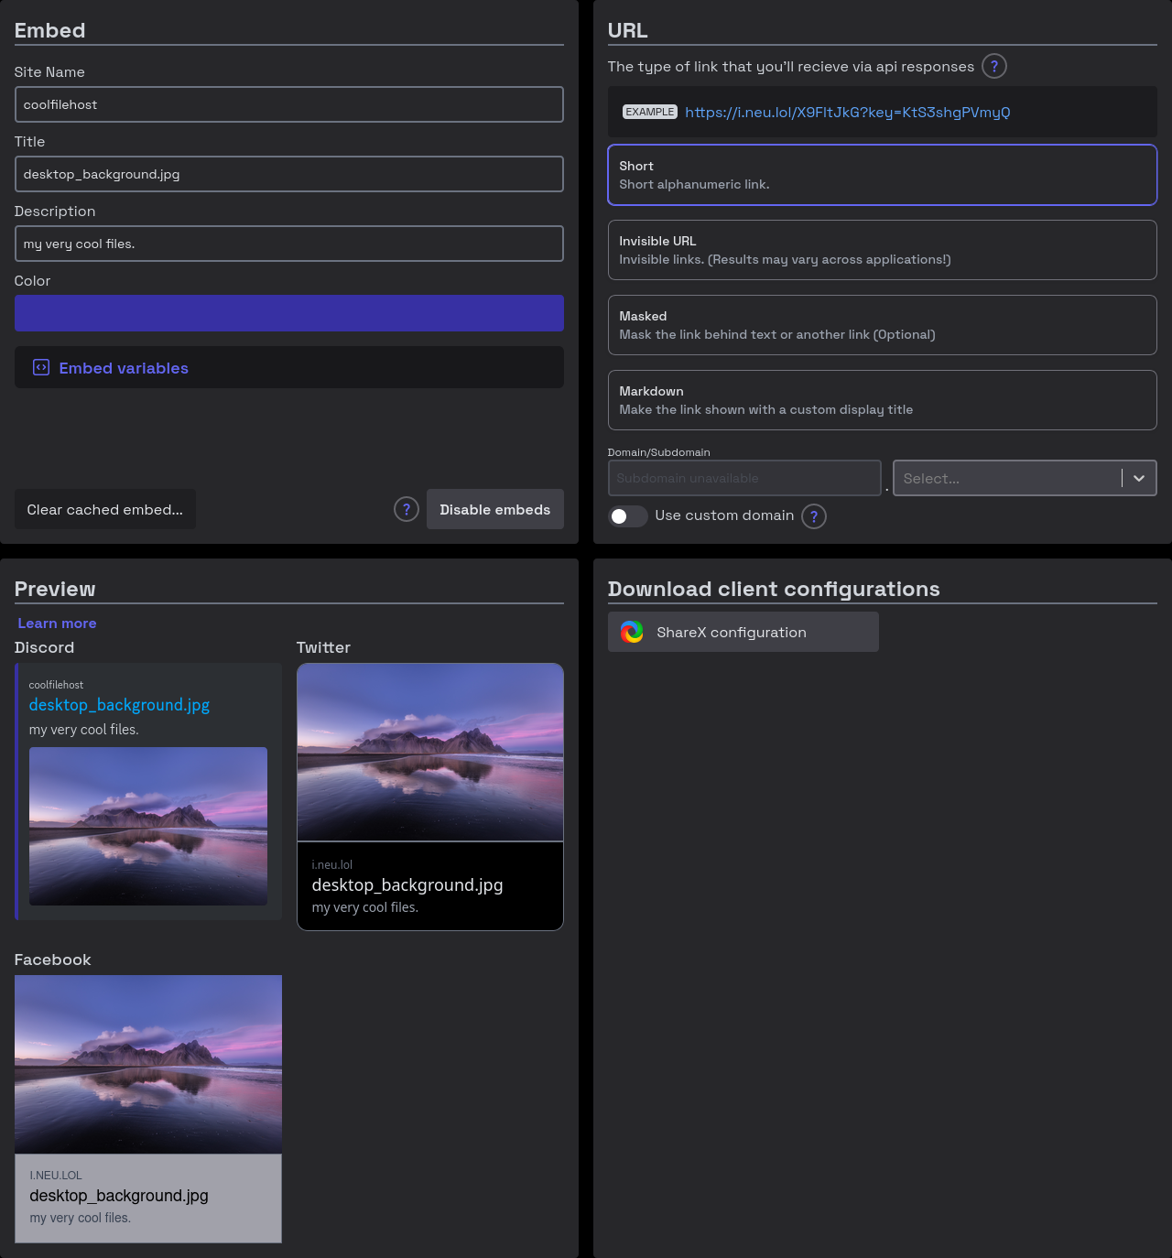Click the Site Name input field
Screen dimensions: 1172x1258
tap(288, 104)
